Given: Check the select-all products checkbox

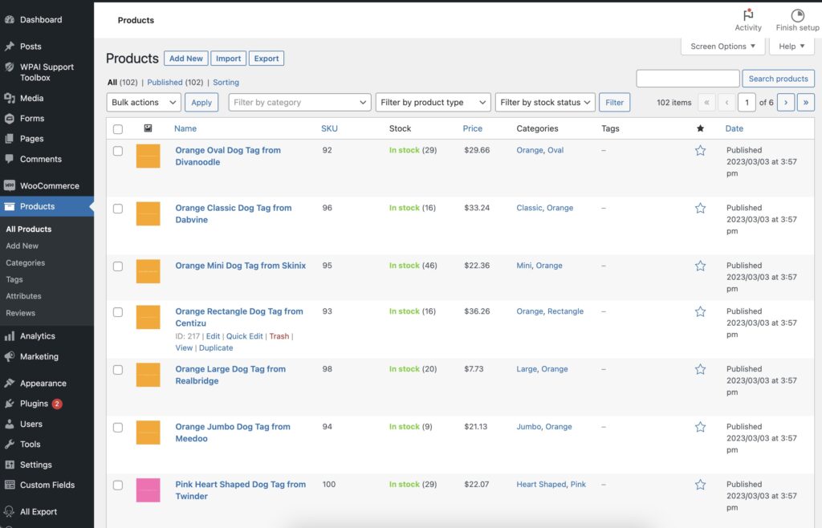Looking at the screenshot, I should tap(117, 128).
